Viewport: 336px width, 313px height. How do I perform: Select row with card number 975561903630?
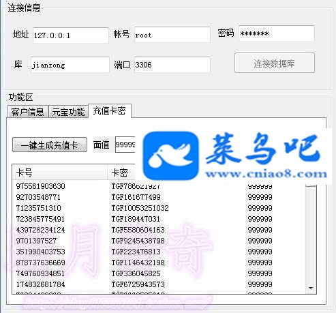(x=159, y=186)
